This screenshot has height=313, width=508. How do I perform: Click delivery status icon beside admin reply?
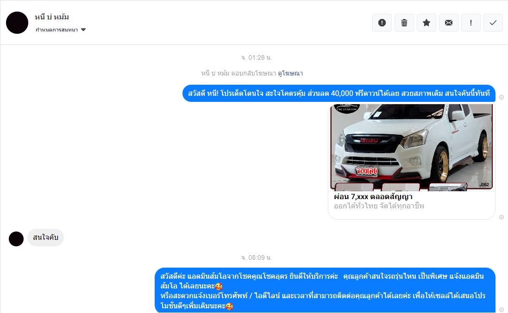point(502,309)
